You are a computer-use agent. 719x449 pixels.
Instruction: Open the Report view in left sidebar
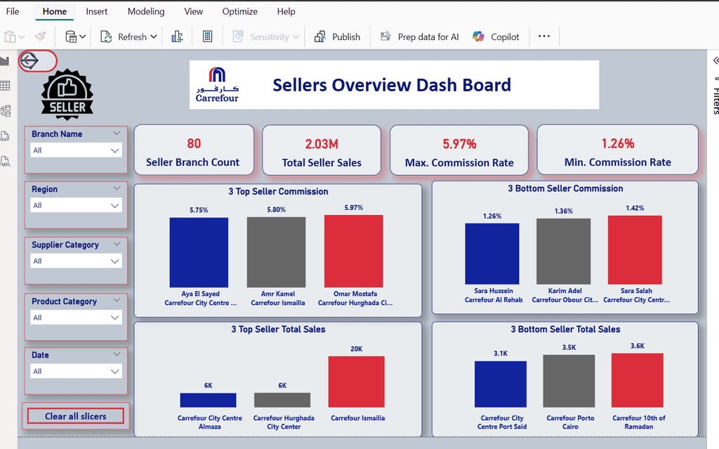click(5, 61)
